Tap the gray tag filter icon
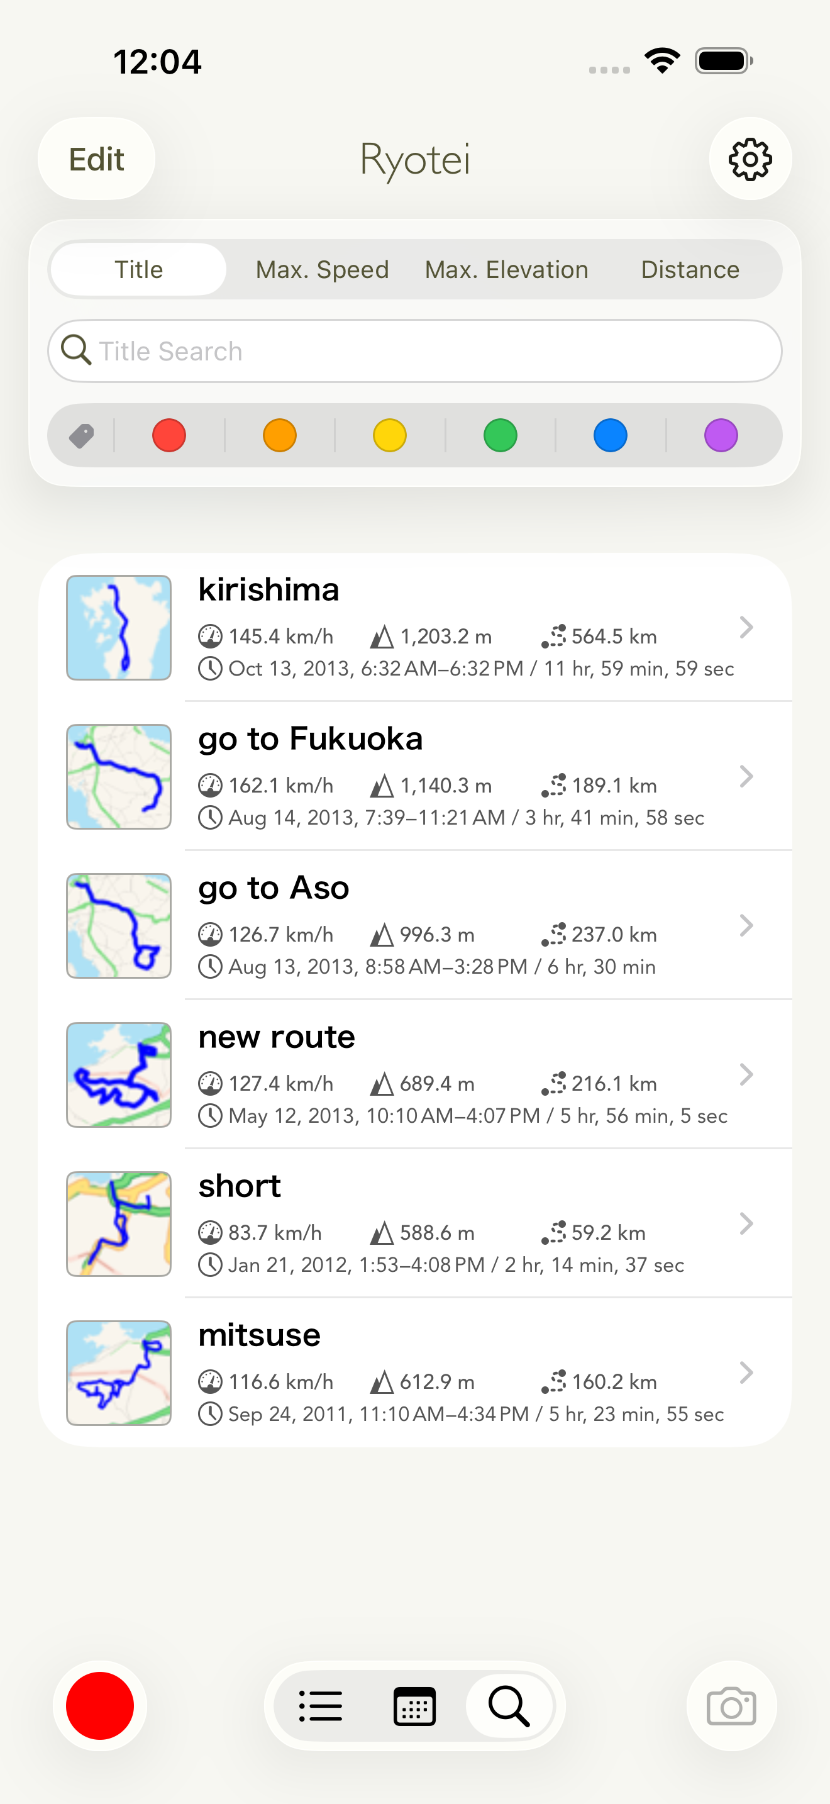Viewport: 830px width, 1804px height. click(82, 436)
